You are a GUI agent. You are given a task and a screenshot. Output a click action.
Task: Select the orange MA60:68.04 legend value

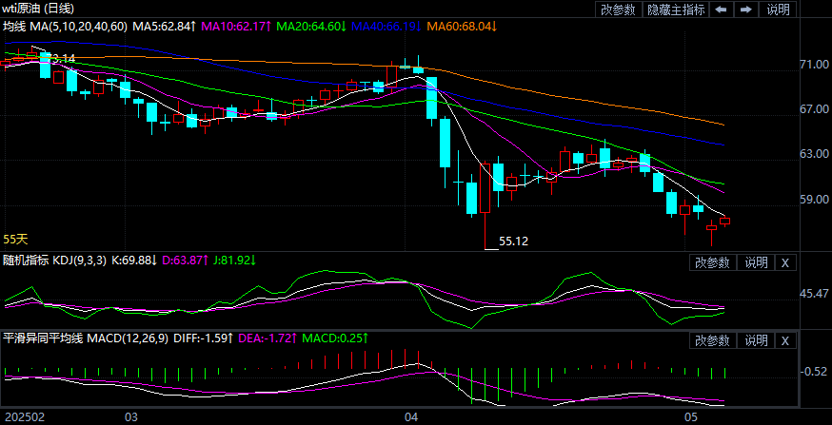tap(461, 26)
